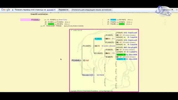Click cyan-highlighted P133(PJ) in pedigree tree
178x100 pixels.
98,39
